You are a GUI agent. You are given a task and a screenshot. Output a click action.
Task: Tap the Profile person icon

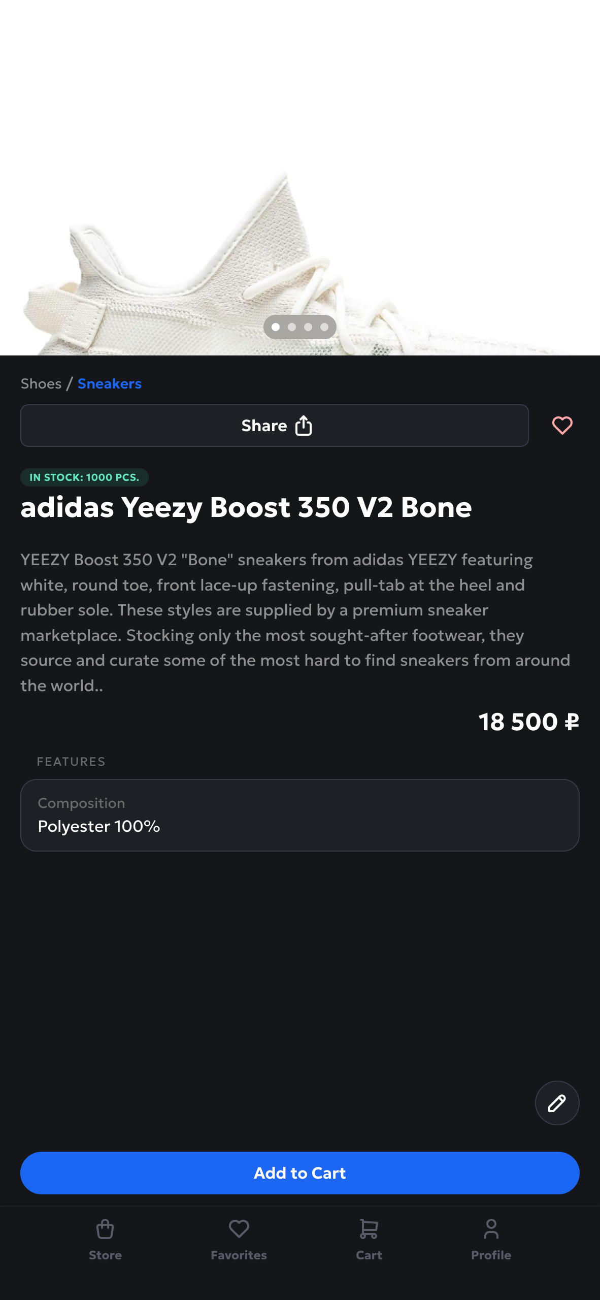tap(491, 1229)
